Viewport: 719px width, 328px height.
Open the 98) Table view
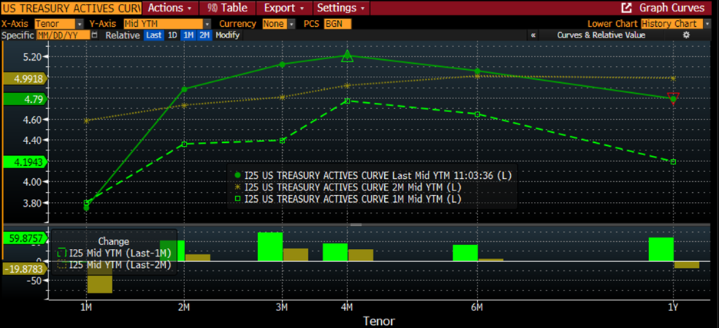(227, 8)
